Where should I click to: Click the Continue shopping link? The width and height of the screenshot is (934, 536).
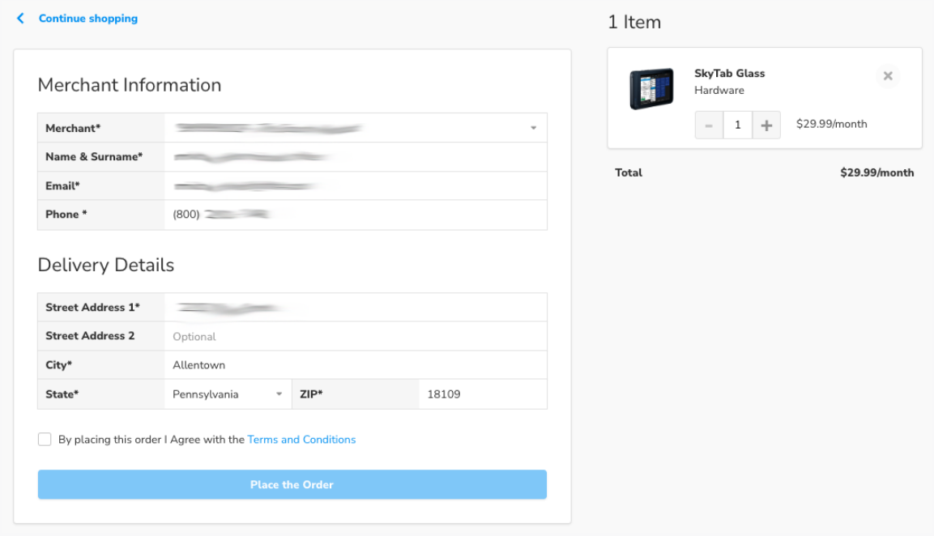coord(88,18)
